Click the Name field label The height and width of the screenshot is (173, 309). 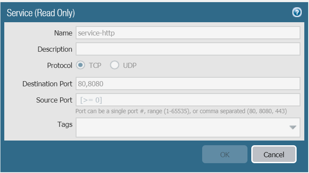63,33
